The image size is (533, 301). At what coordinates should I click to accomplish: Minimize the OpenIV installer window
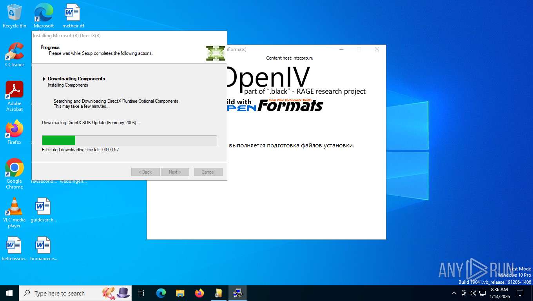[x=342, y=49]
